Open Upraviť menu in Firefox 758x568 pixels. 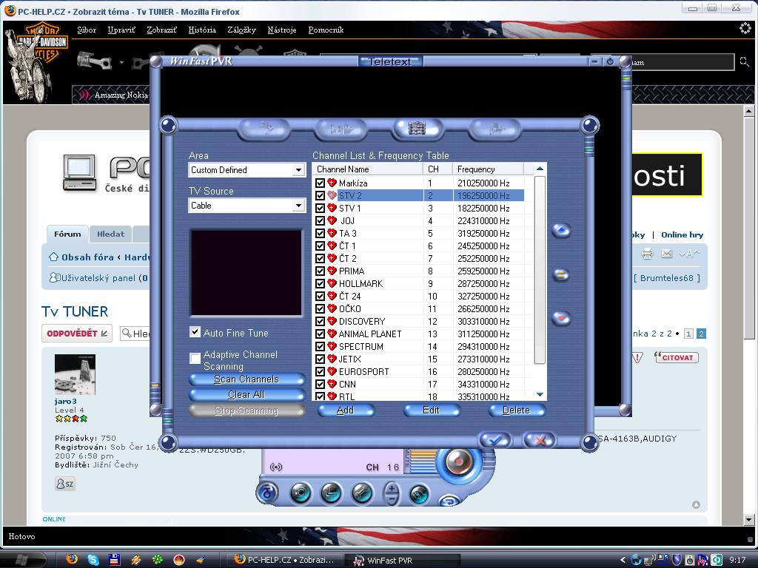(121, 30)
